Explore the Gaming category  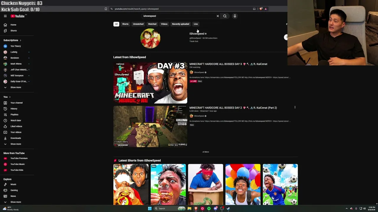pyautogui.click(x=14, y=190)
